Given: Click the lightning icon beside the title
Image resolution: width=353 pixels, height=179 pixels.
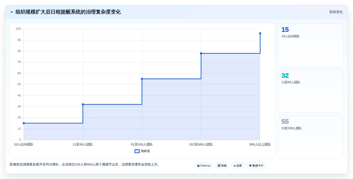Looking at the screenshot, I should (x=12, y=12).
